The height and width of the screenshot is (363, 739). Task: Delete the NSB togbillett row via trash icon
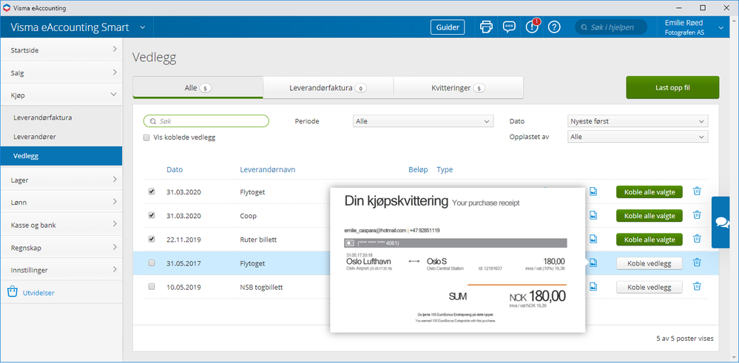tap(697, 286)
